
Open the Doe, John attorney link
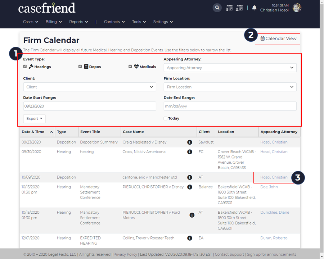(x=269, y=187)
